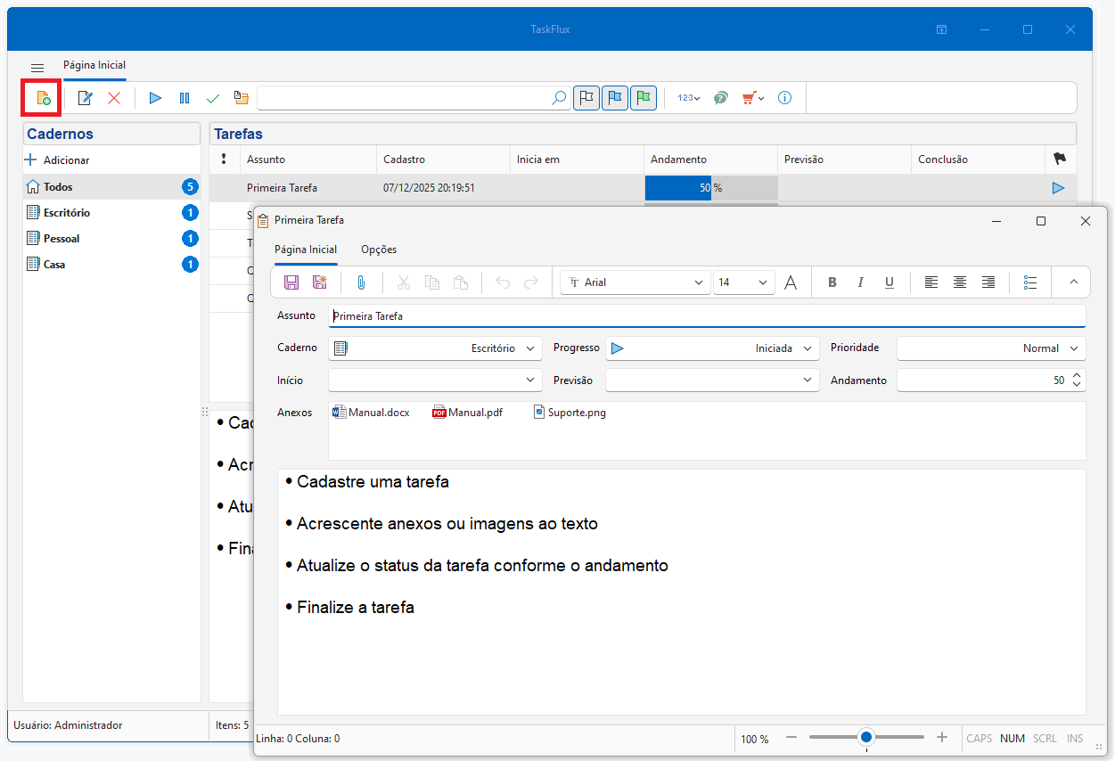Open the hamburger menu
The width and height of the screenshot is (1115, 761).
[37, 68]
